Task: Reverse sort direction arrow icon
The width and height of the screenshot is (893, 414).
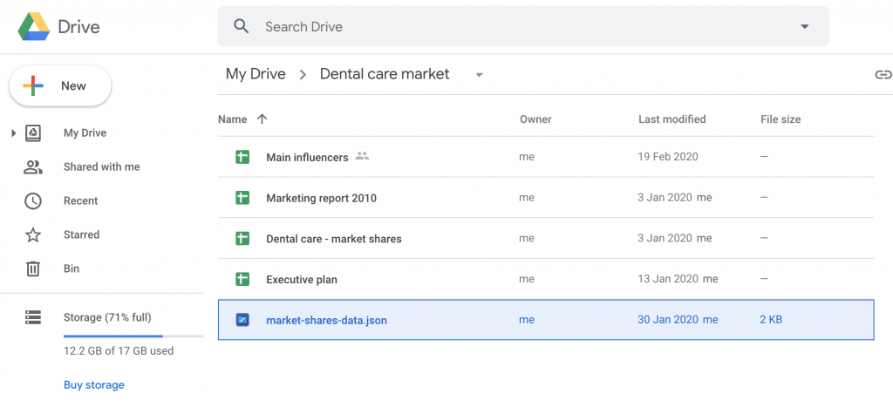Action: tap(262, 119)
